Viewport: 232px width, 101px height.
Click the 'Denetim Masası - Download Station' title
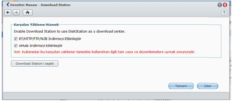[x=40, y=5]
